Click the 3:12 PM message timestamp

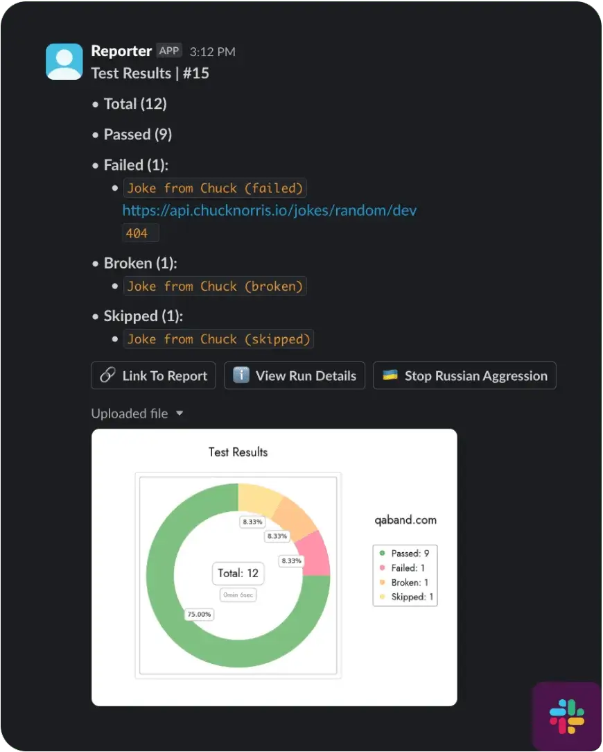pos(212,51)
